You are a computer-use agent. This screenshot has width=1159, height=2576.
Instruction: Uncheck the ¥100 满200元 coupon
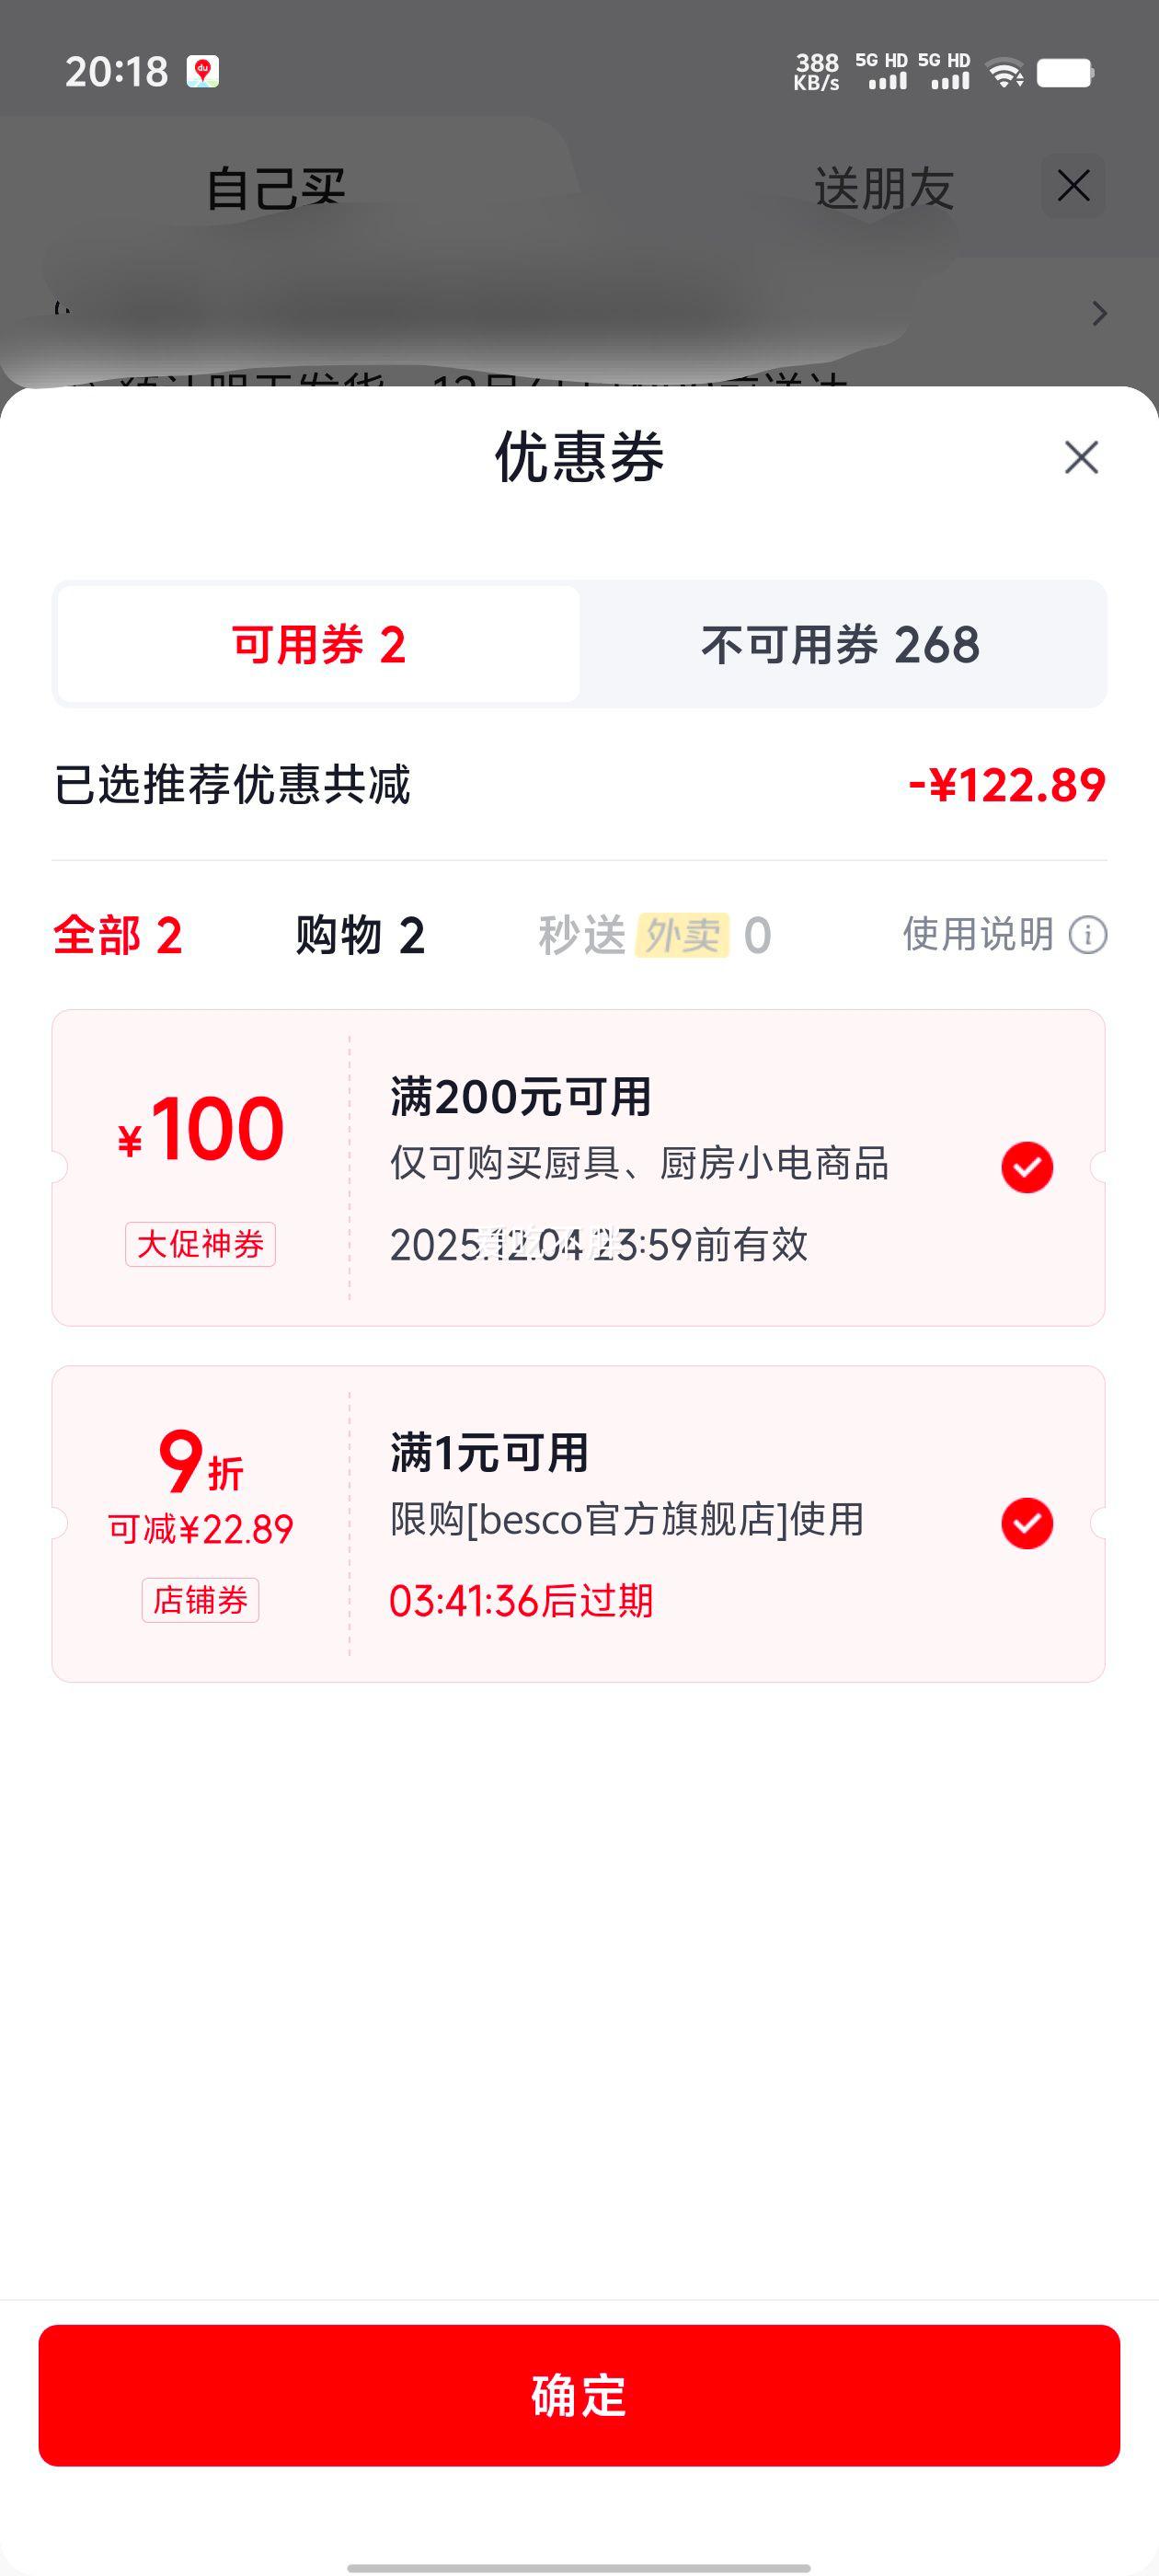[1027, 1167]
